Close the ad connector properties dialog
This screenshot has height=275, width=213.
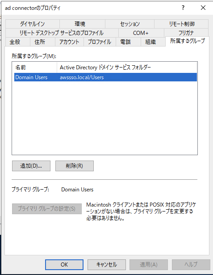203,8
